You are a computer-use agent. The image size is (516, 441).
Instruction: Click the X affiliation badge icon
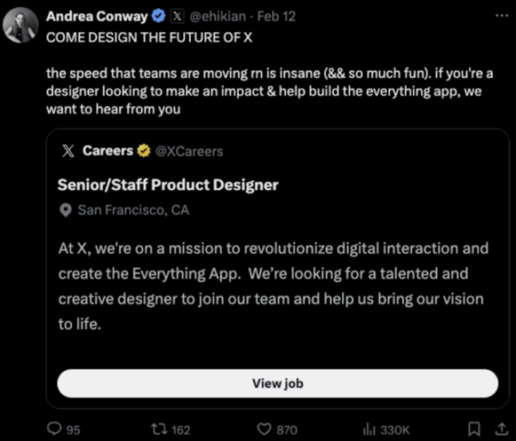click(177, 16)
